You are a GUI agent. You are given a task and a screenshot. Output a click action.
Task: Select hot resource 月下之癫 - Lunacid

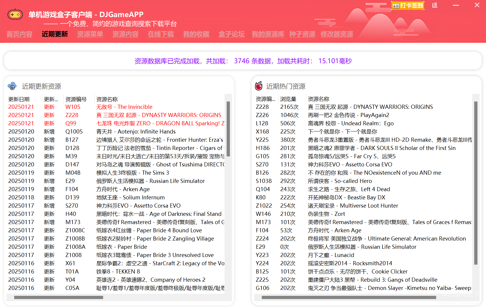tap(363, 255)
